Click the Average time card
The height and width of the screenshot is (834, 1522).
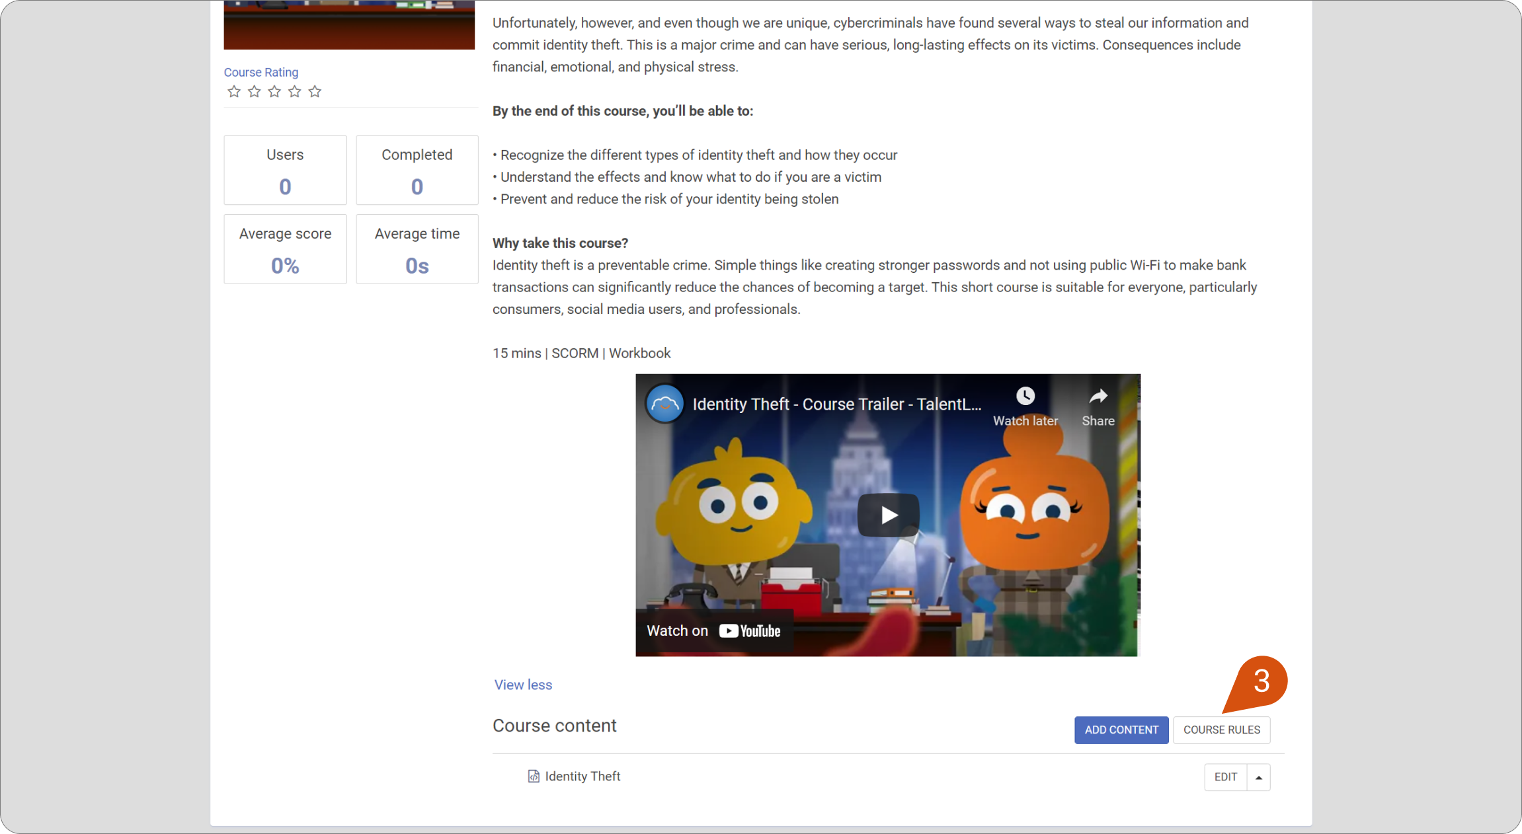[417, 249]
